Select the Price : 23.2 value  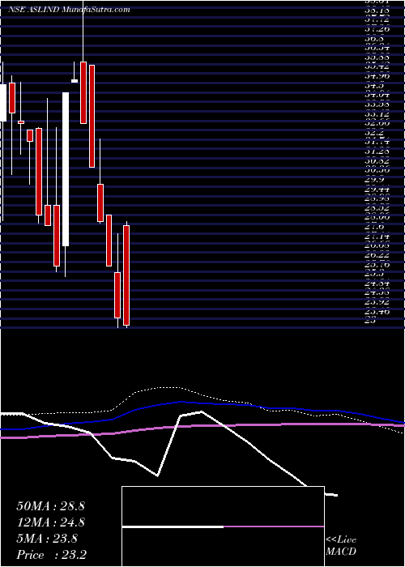tap(51, 555)
